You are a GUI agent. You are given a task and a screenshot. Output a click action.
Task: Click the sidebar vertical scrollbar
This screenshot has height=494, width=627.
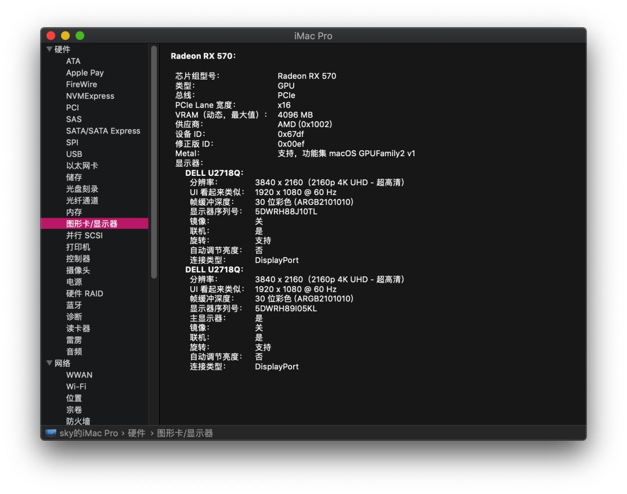coord(154,163)
